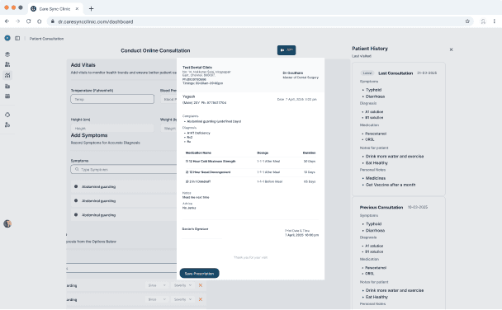Click the user avatar in sidebar
This screenshot has height=310, width=502.
7,223
